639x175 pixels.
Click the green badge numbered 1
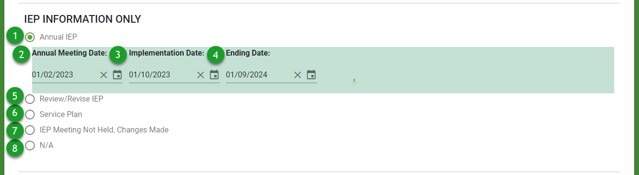click(x=15, y=36)
